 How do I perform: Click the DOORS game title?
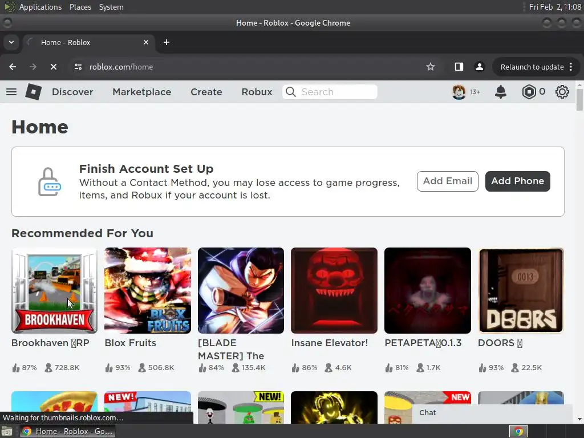pos(500,343)
